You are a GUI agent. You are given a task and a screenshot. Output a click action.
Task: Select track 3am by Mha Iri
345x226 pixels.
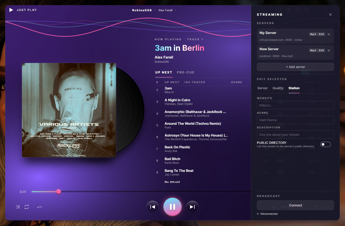[x=203, y=90]
